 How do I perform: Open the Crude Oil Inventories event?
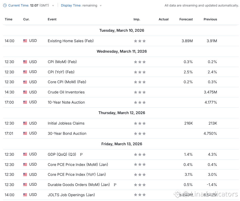coord(66,92)
